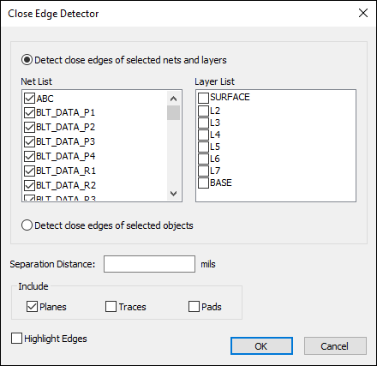Check the L6 layer checkbox
The height and width of the screenshot is (366, 377).
click(x=203, y=159)
